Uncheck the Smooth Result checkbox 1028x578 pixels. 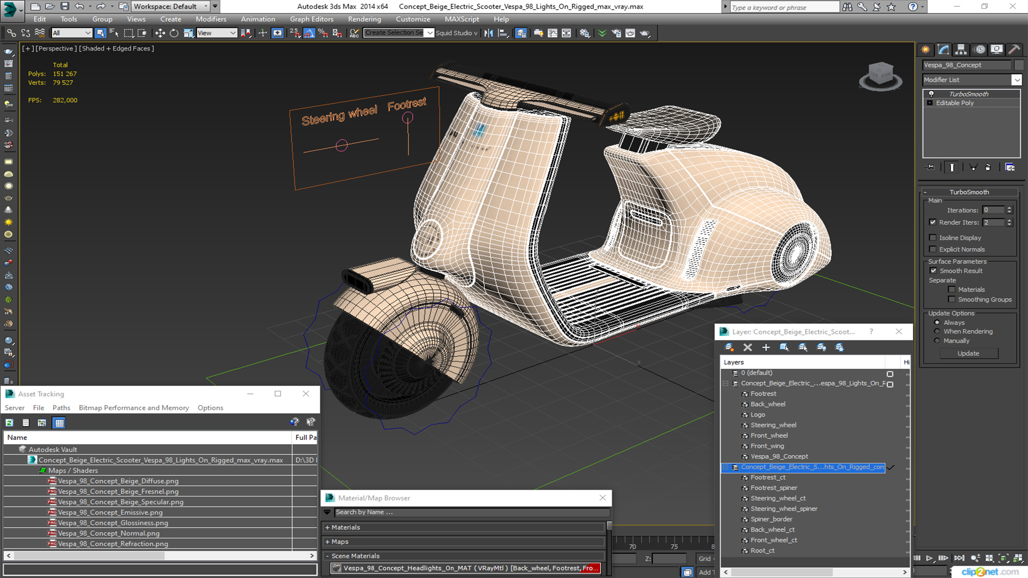pyautogui.click(x=933, y=271)
